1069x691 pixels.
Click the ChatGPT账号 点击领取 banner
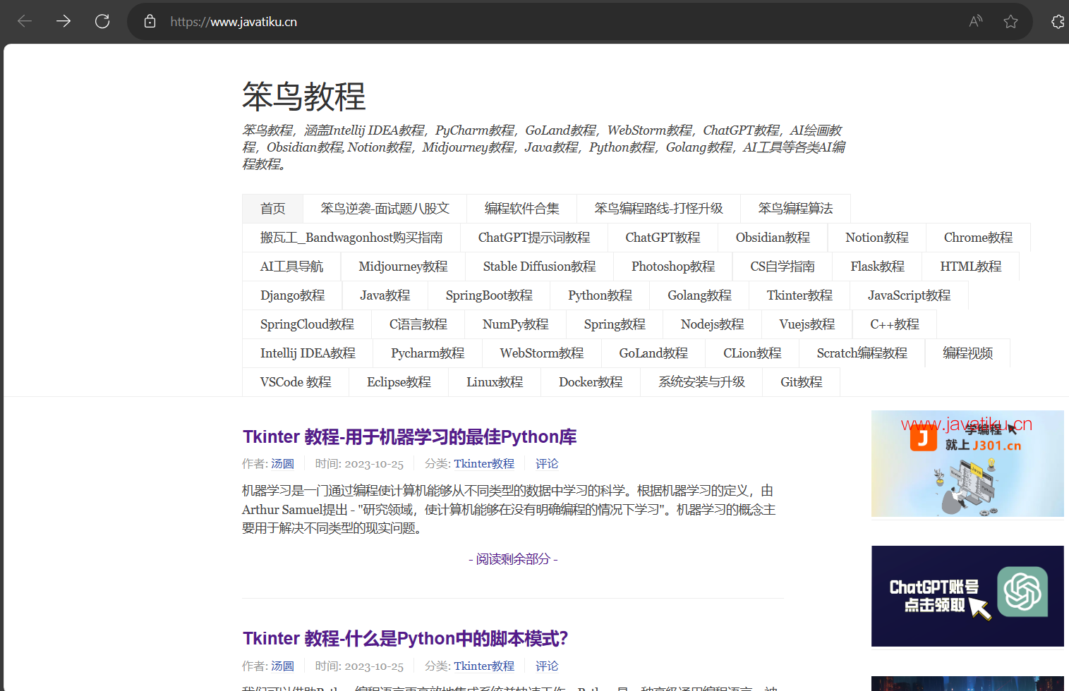tap(967, 596)
